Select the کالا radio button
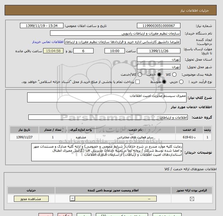The height and width of the screenshot is (216, 223). pos(174,75)
